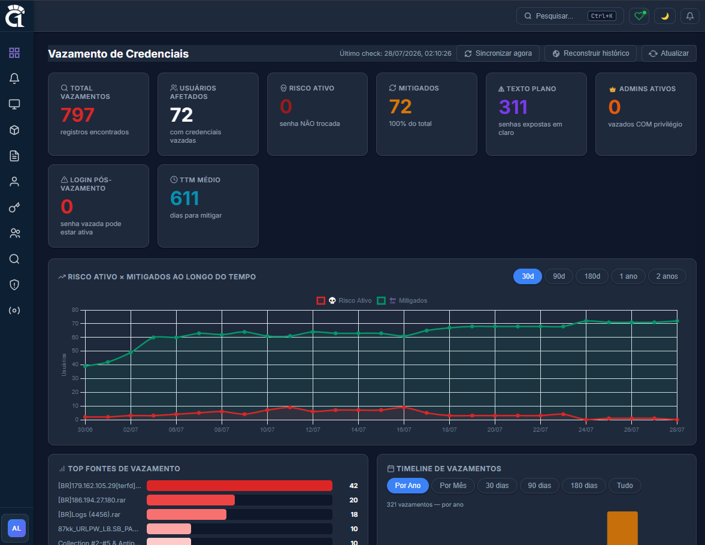Open the key credentials icon in sidebar

coord(14,207)
